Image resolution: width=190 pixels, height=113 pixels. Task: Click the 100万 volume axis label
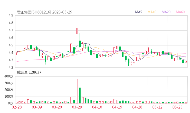(9, 97)
